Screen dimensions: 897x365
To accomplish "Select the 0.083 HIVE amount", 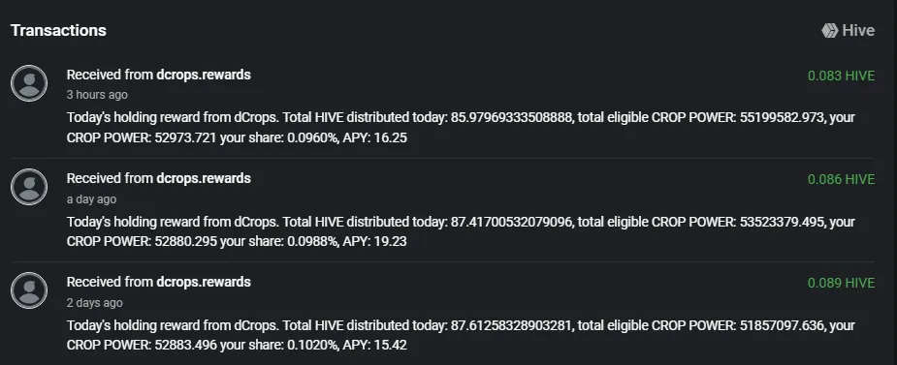I will pyautogui.click(x=841, y=76).
